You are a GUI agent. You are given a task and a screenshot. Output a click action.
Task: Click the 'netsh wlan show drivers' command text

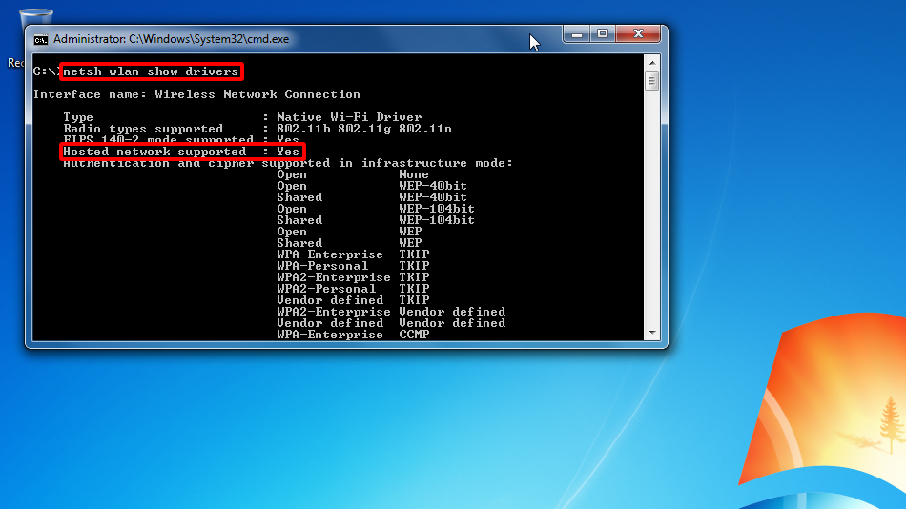(x=151, y=71)
